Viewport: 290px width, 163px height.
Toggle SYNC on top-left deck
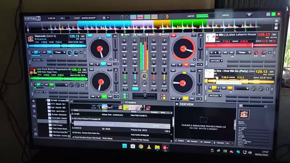click(109, 64)
